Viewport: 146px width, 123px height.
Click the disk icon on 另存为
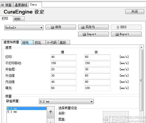(83, 27)
